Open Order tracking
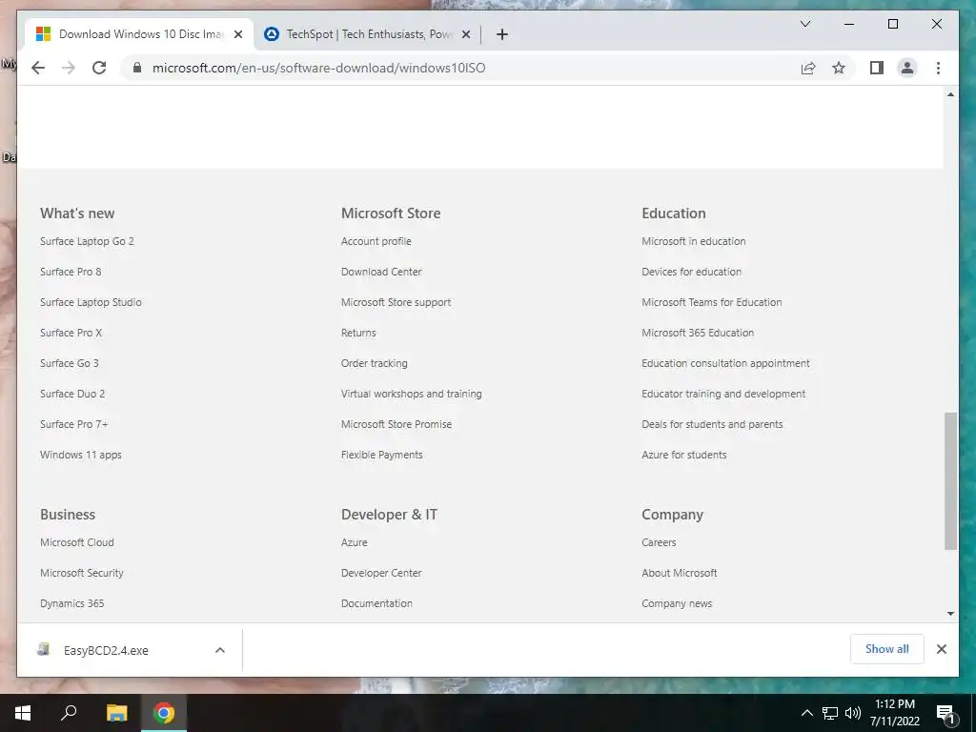Screen dimensions: 976x732 pyautogui.click(x=374, y=363)
